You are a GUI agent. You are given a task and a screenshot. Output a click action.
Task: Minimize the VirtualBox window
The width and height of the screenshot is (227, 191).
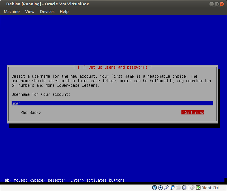coord(212,4)
